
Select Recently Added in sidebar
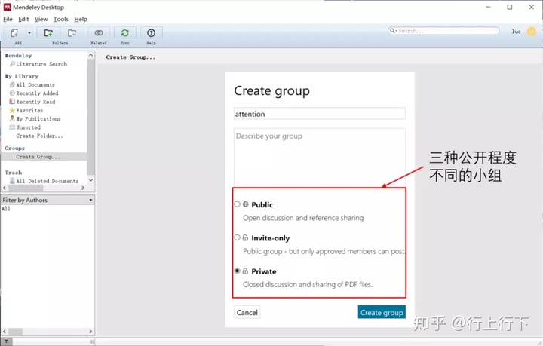(x=37, y=93)
